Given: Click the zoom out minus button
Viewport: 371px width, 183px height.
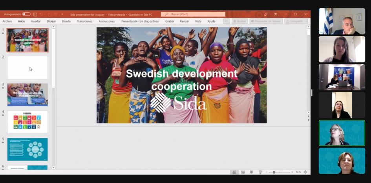Looking at the screenshot, I should pyautogui.click(x=267, y=172).
